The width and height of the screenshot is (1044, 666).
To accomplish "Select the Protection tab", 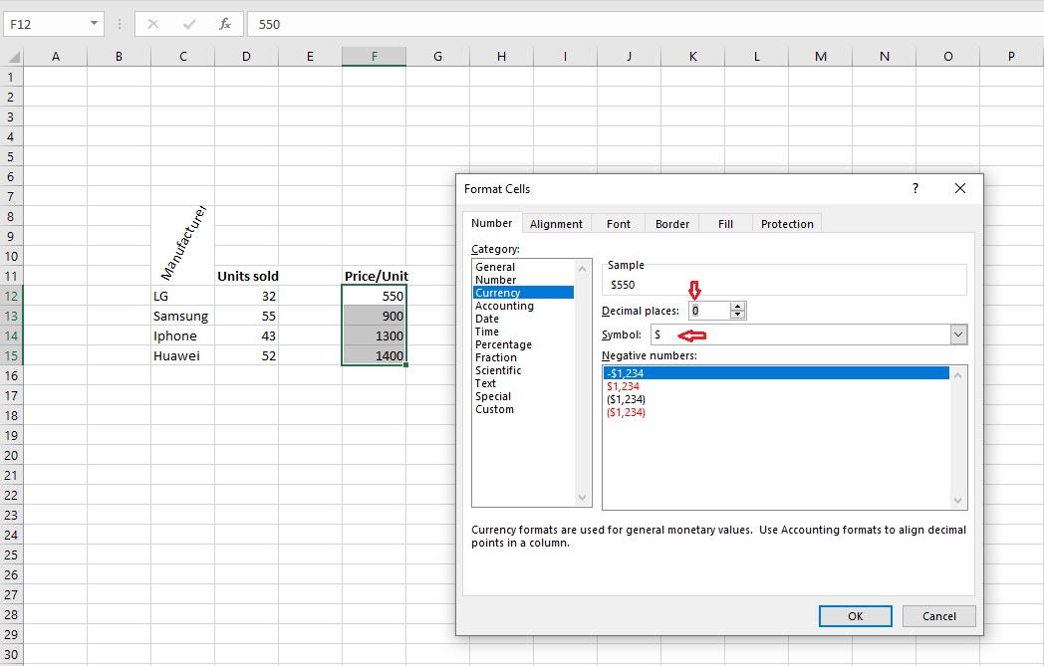I will [786, 223].
